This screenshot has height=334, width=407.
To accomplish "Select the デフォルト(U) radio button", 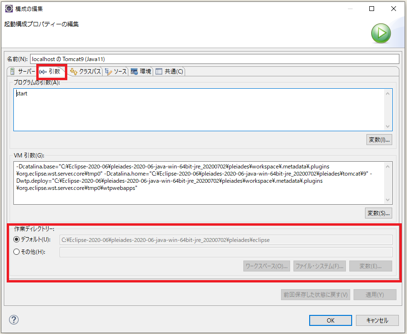I will [x=16, y=239].
